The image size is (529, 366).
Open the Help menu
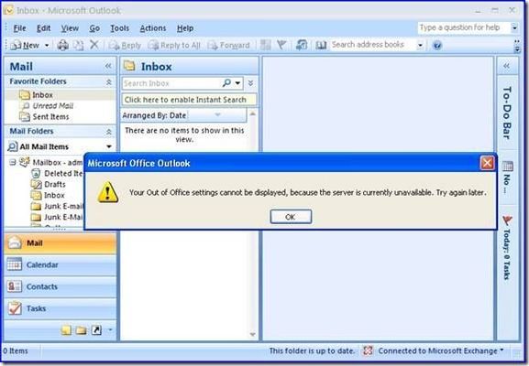point(185,28)
